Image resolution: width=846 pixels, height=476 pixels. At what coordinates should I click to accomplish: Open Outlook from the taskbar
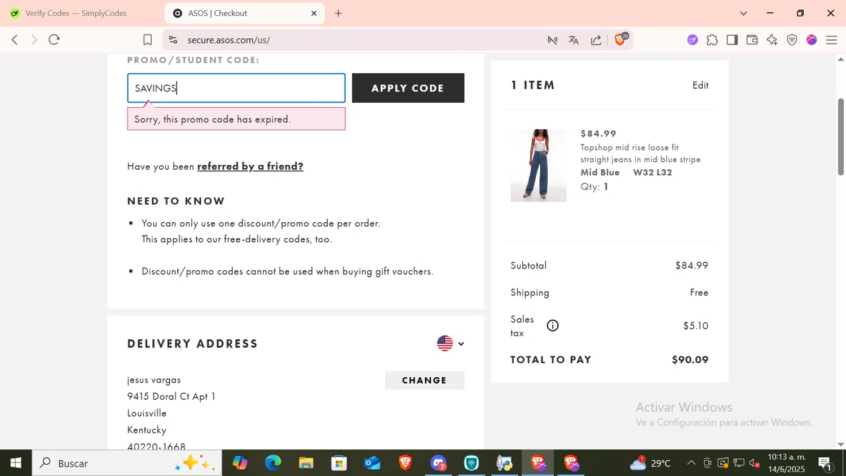372,463
